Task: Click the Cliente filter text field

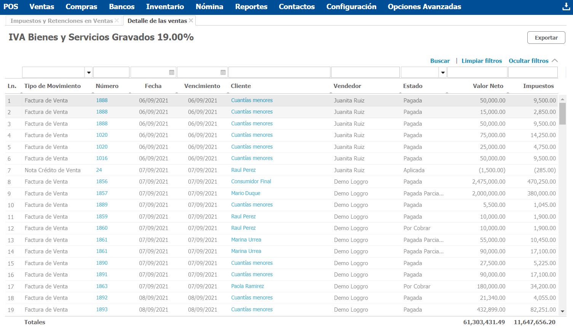Action: 279,72
